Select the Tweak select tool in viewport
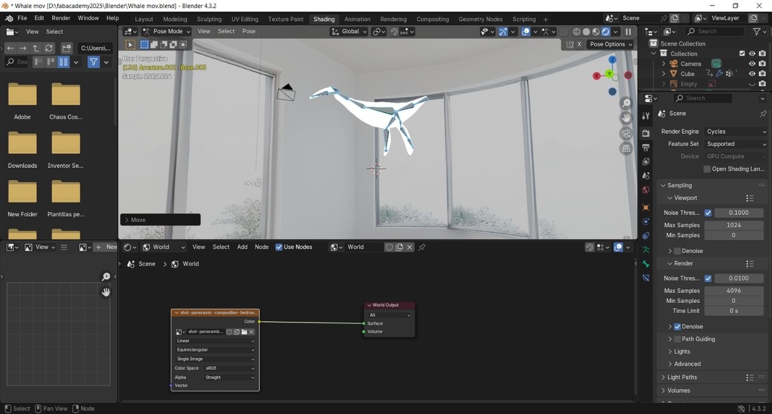Viewport: 772px width, 414px height. click(x=130, y=44)
